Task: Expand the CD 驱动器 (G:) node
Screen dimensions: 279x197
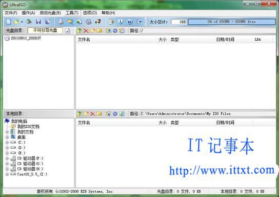Action: [x=7, y=164]
